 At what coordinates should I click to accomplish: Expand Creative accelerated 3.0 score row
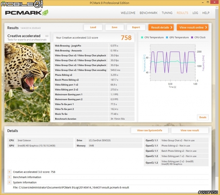point(9,172)
